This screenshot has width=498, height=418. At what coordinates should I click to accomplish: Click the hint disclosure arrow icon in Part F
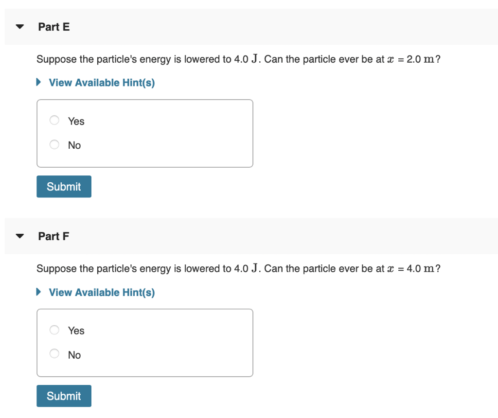(x=38, y=292)
